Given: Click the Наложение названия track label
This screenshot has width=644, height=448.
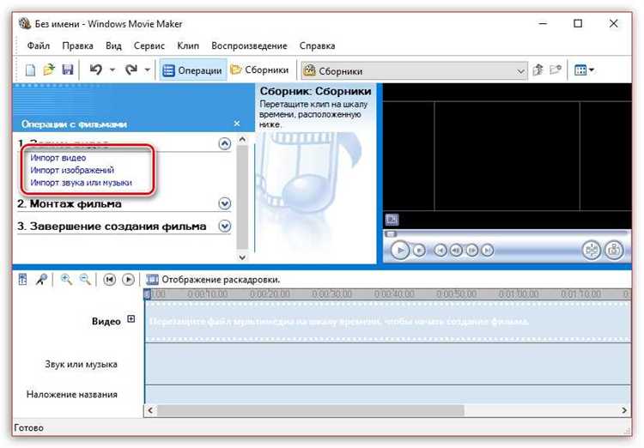Looking at the screenshot, I should pyautogui.click(x=72, y=395).
